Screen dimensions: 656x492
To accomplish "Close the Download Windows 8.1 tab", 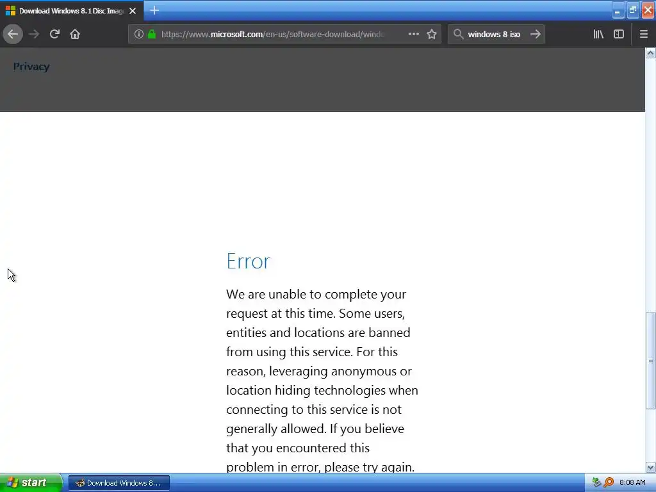I will point(133,11).
